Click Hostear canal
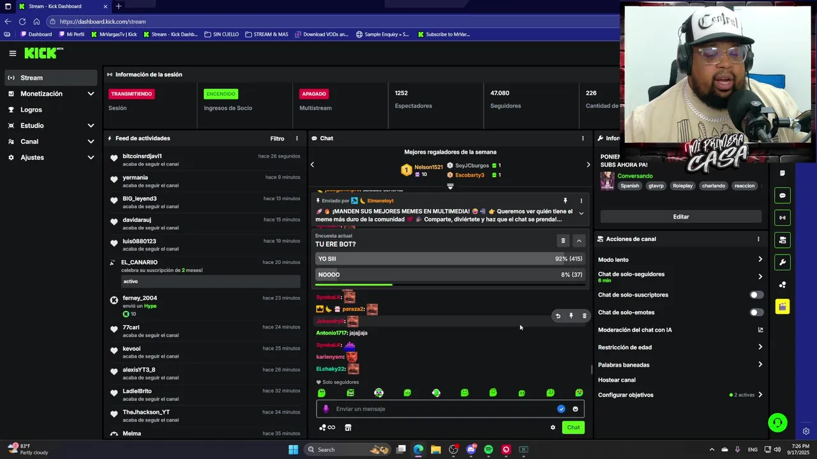The width and height of the screenshot is (817, 459). click(x=617, y=380)
